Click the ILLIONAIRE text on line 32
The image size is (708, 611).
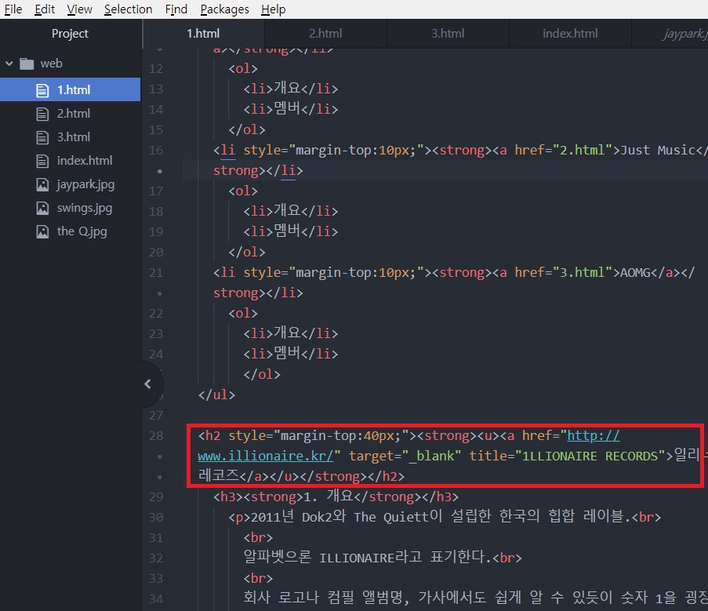358,558
